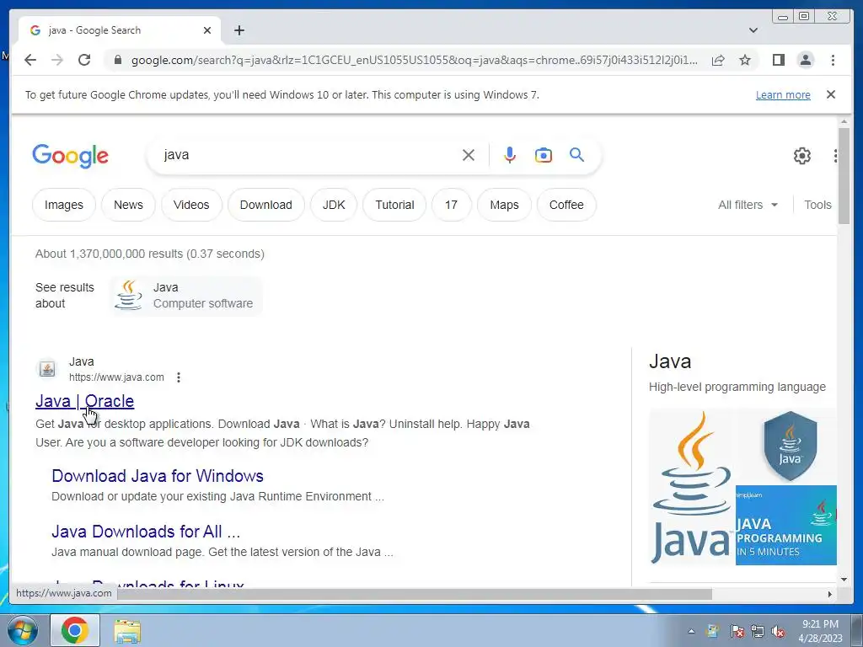Image resolution: width=863 pixels, height=647 pixels.
Task: Clear the search box with the X
Action: tap(469, 155)
